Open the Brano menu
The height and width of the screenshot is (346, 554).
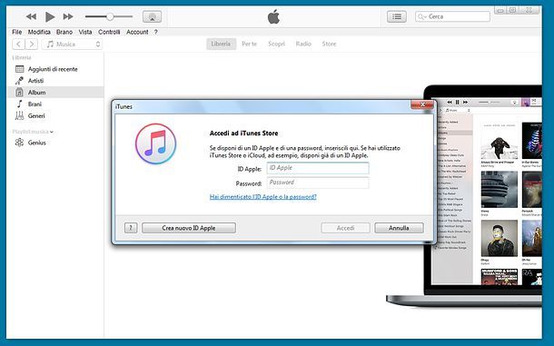pos(64,32)
